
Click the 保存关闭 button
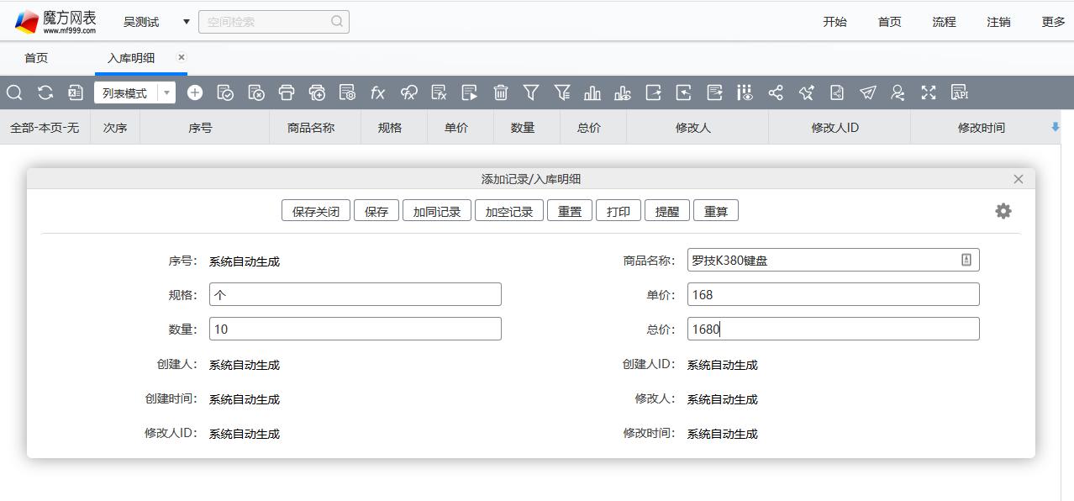(x=315, y=211)
